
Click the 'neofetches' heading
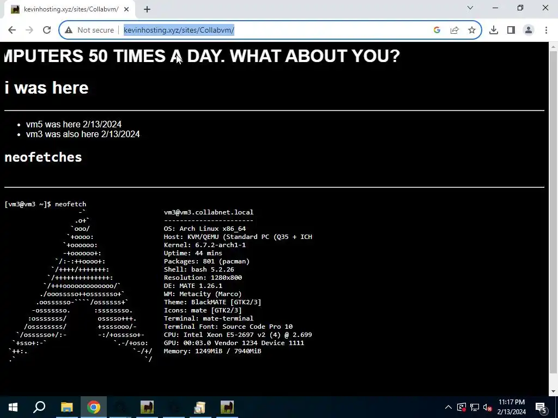click(43, 157)
